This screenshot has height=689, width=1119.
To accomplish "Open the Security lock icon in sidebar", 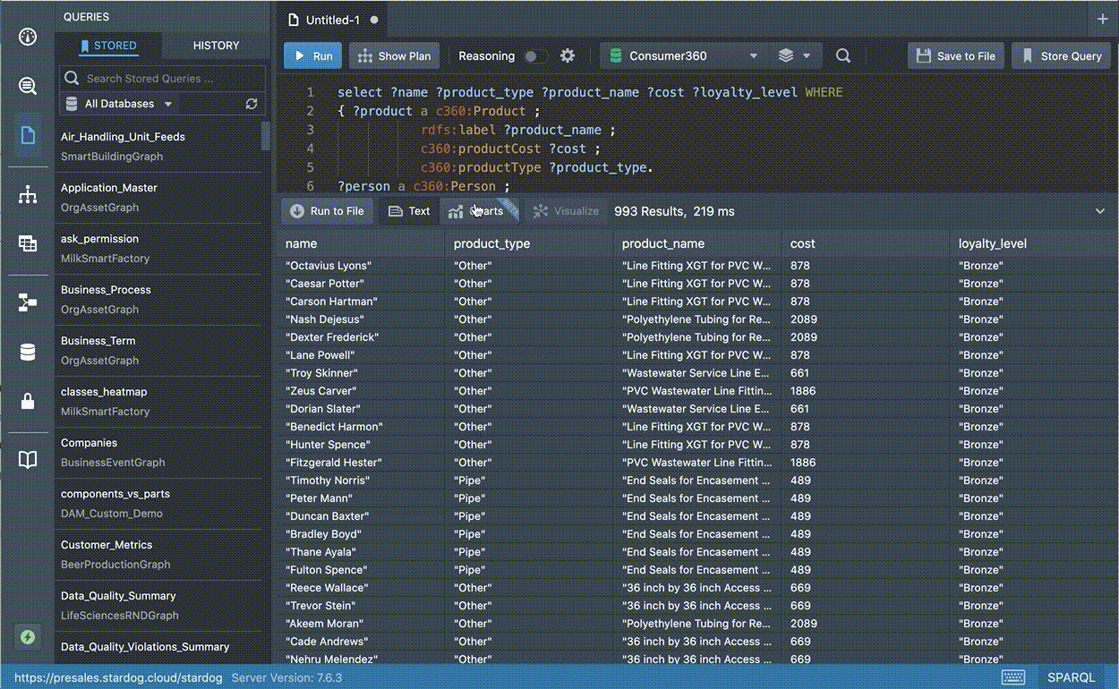I will (x=28, y=402).
